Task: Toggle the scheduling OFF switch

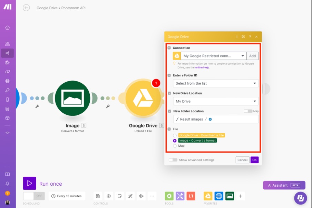Action: 34,196
